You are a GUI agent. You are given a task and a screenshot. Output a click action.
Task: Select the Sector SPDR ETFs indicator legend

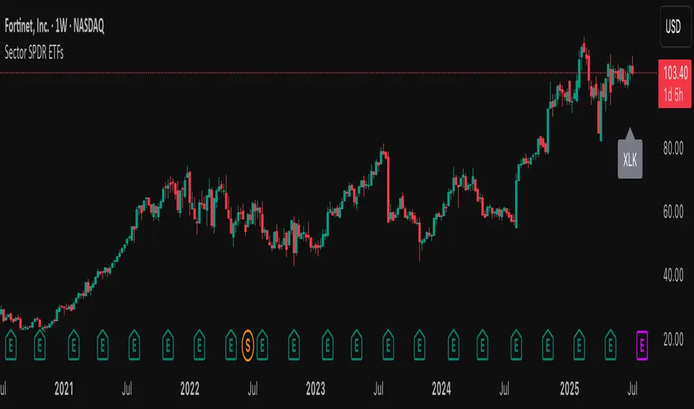coord(34,53)
